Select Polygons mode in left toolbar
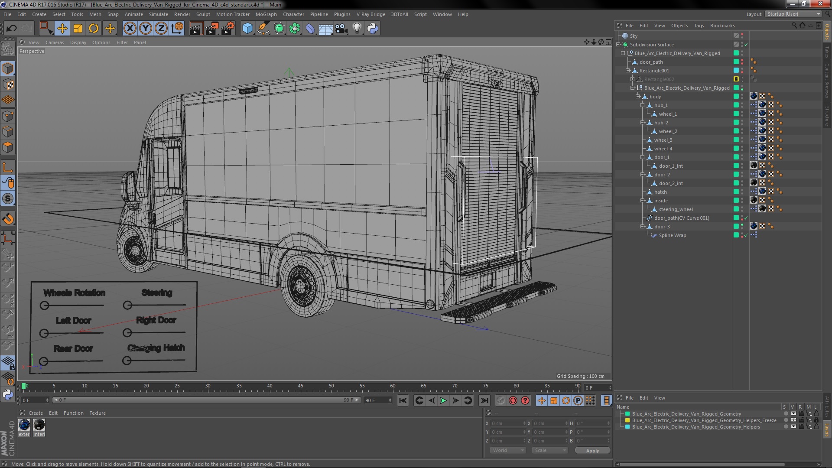The height and width of the screenshot is (468, 832). point(8,147)
